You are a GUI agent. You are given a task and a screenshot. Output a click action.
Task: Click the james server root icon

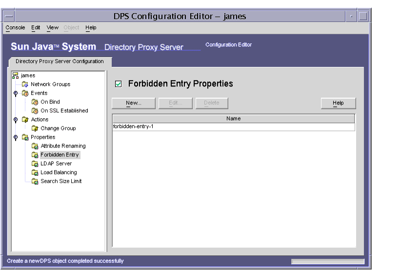coord(15,75)
